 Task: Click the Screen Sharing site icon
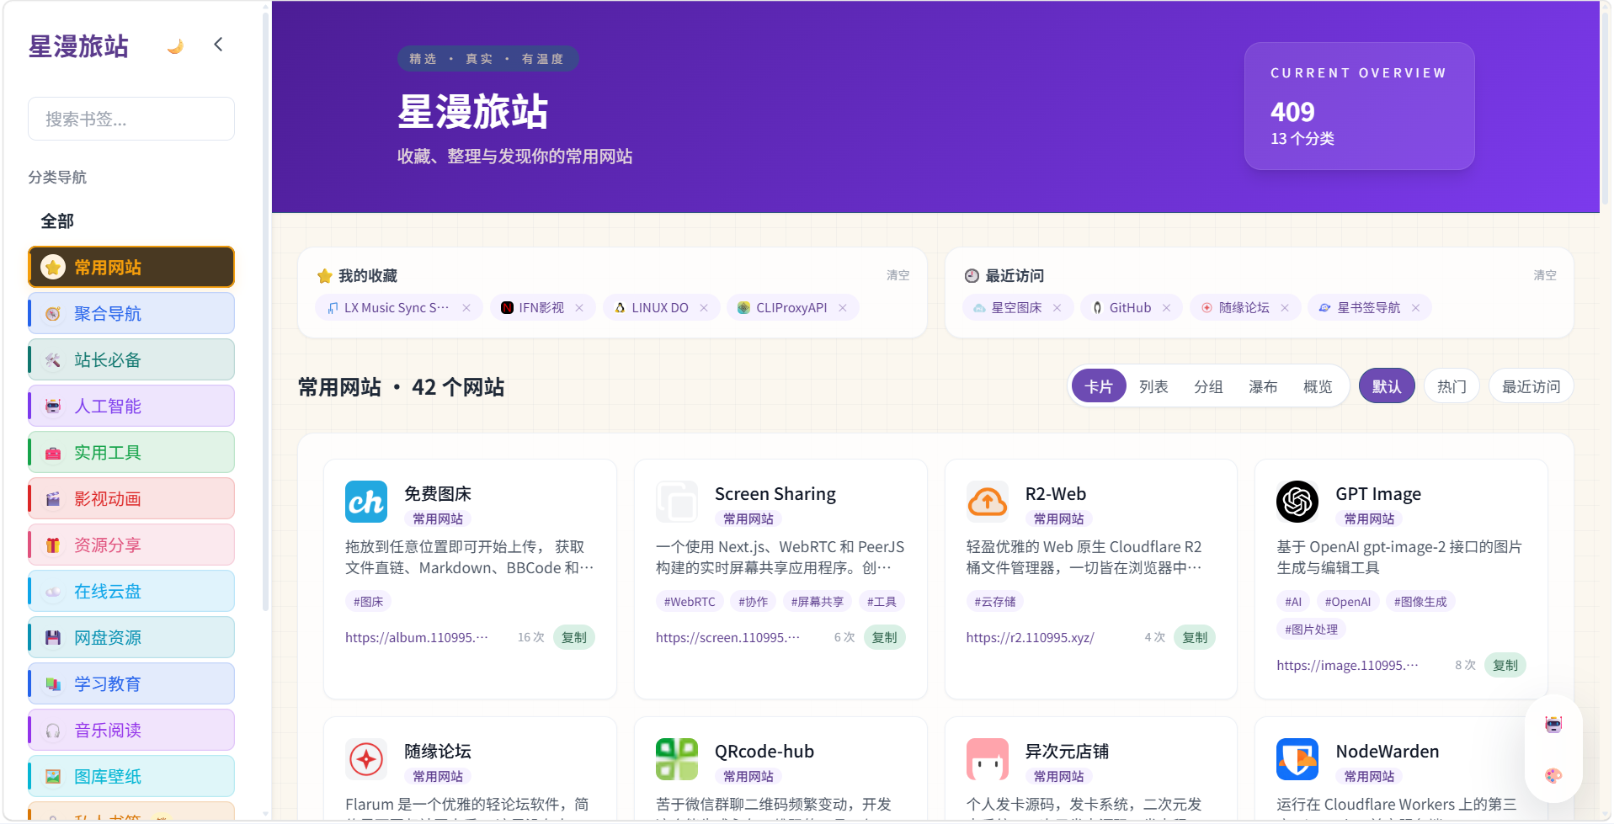pos(677,502)
